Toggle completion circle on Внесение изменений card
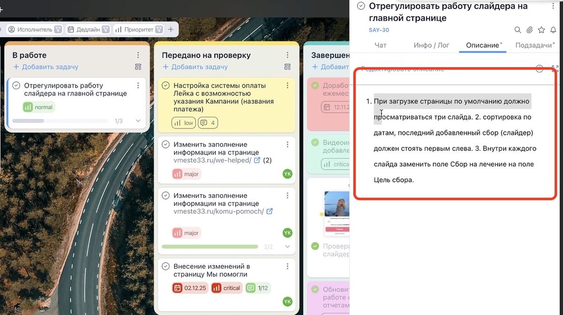Viewport: 563px width, 315px height. [x=165, y=266]
